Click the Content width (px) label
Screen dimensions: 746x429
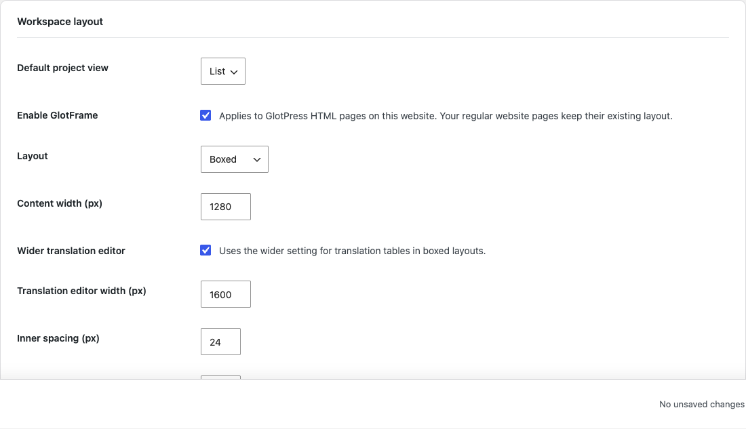tap(60, 203)
